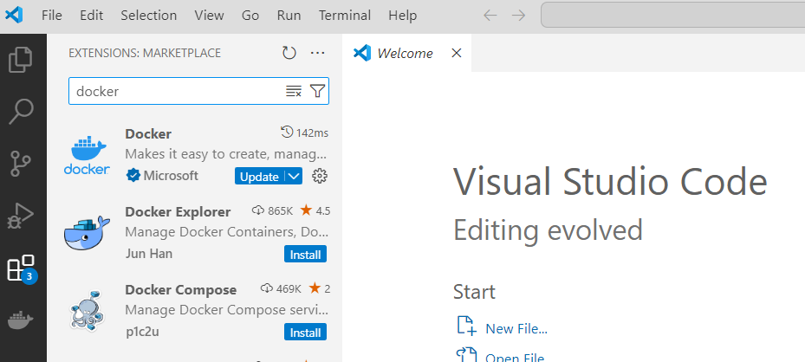Open the Docker view in activity bar
Image resolution: width=805 pixels, height=362 pixels.
click(x=21, y=320)
